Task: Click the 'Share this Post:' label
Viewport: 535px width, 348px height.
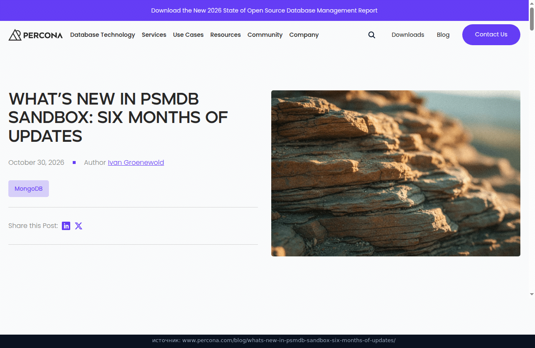Action: coord(33,226)
